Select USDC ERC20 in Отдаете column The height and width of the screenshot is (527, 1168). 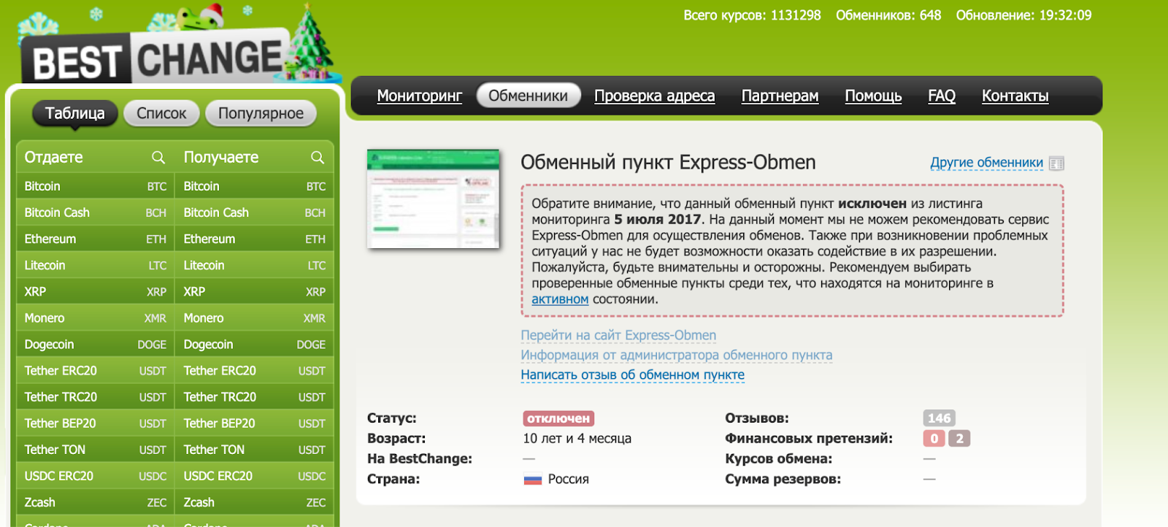(x=95, y=475)
